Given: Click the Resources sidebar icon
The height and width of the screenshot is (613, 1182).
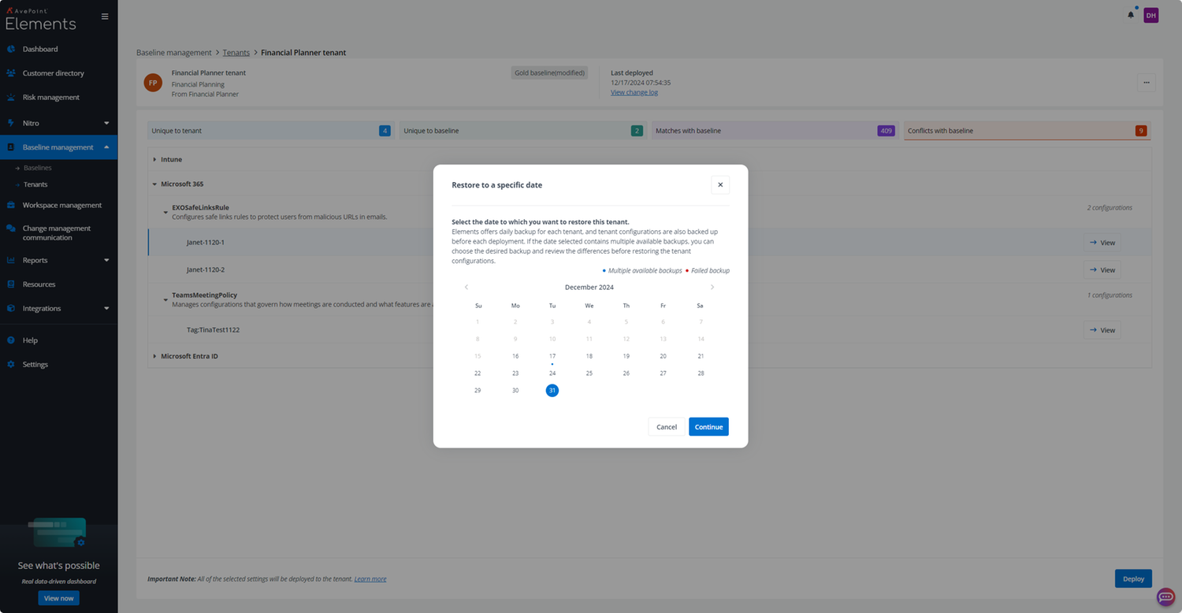Looking at the screenshot, I should click(x=11, y=284).
